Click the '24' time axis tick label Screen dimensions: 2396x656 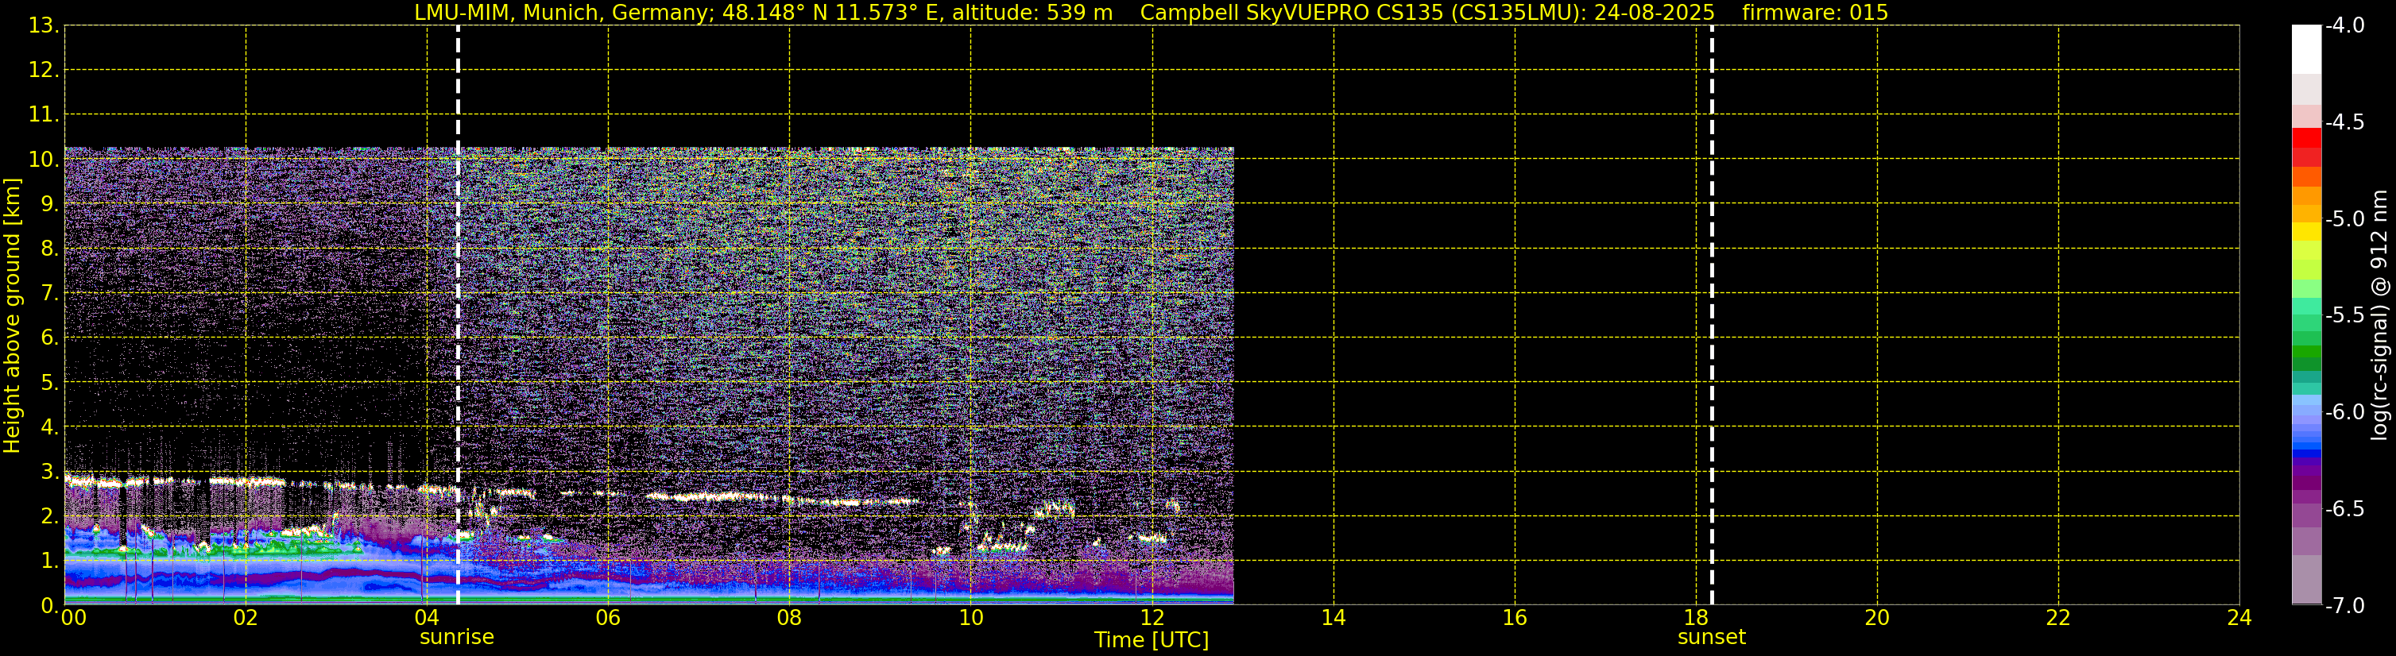click(x=2239, y=619)
